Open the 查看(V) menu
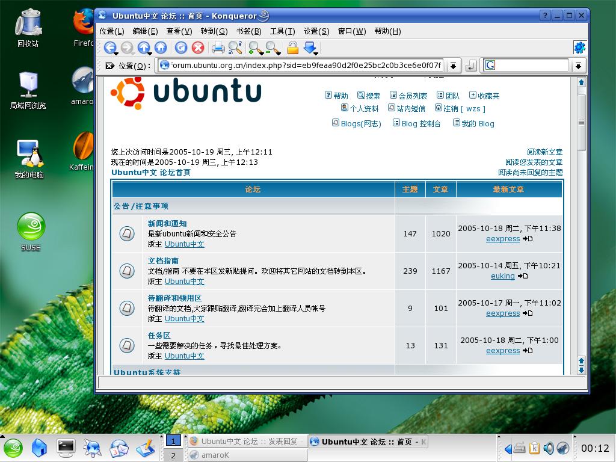 pos(179,31)
